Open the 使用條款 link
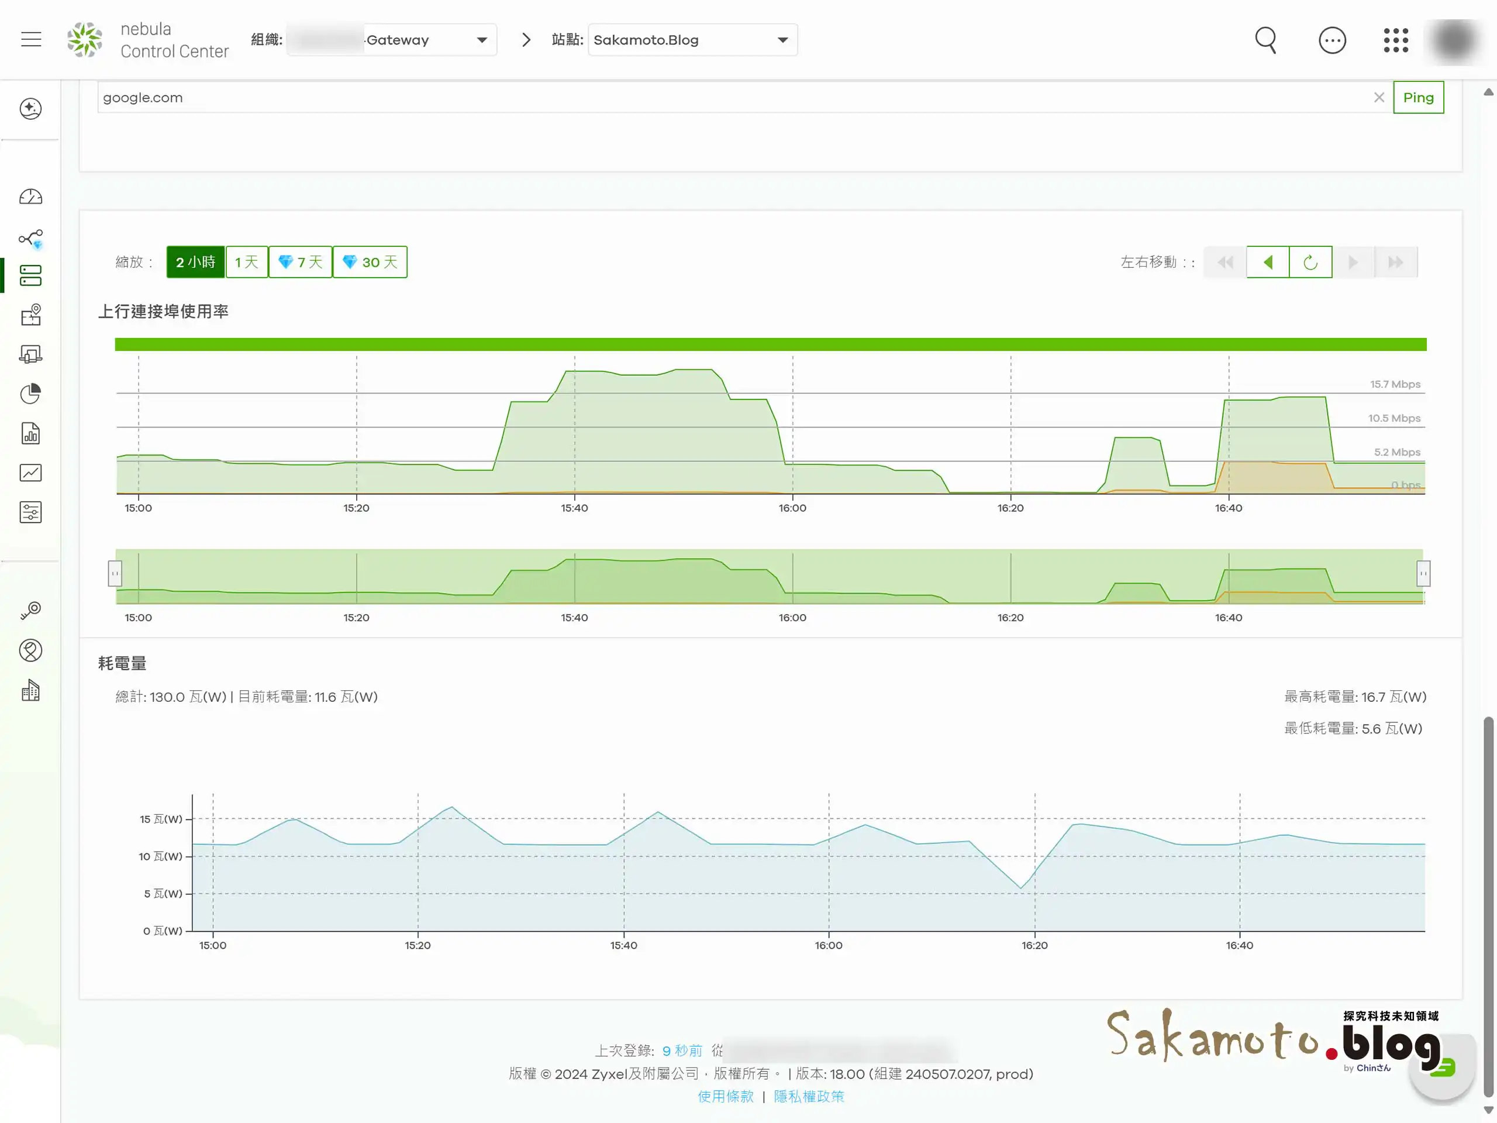This screenshot has width=1497, height=1123. (726, 1096)
